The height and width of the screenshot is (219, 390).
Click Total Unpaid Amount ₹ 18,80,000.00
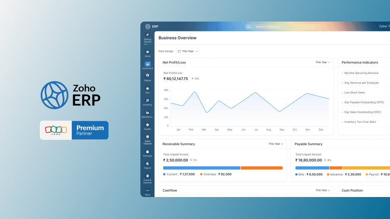tap(309, 160)
